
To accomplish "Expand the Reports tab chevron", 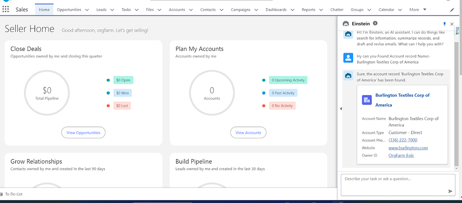I will coord(321,10).
